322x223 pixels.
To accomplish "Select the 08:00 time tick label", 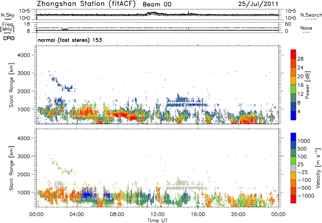I will [x=117, y=215].
